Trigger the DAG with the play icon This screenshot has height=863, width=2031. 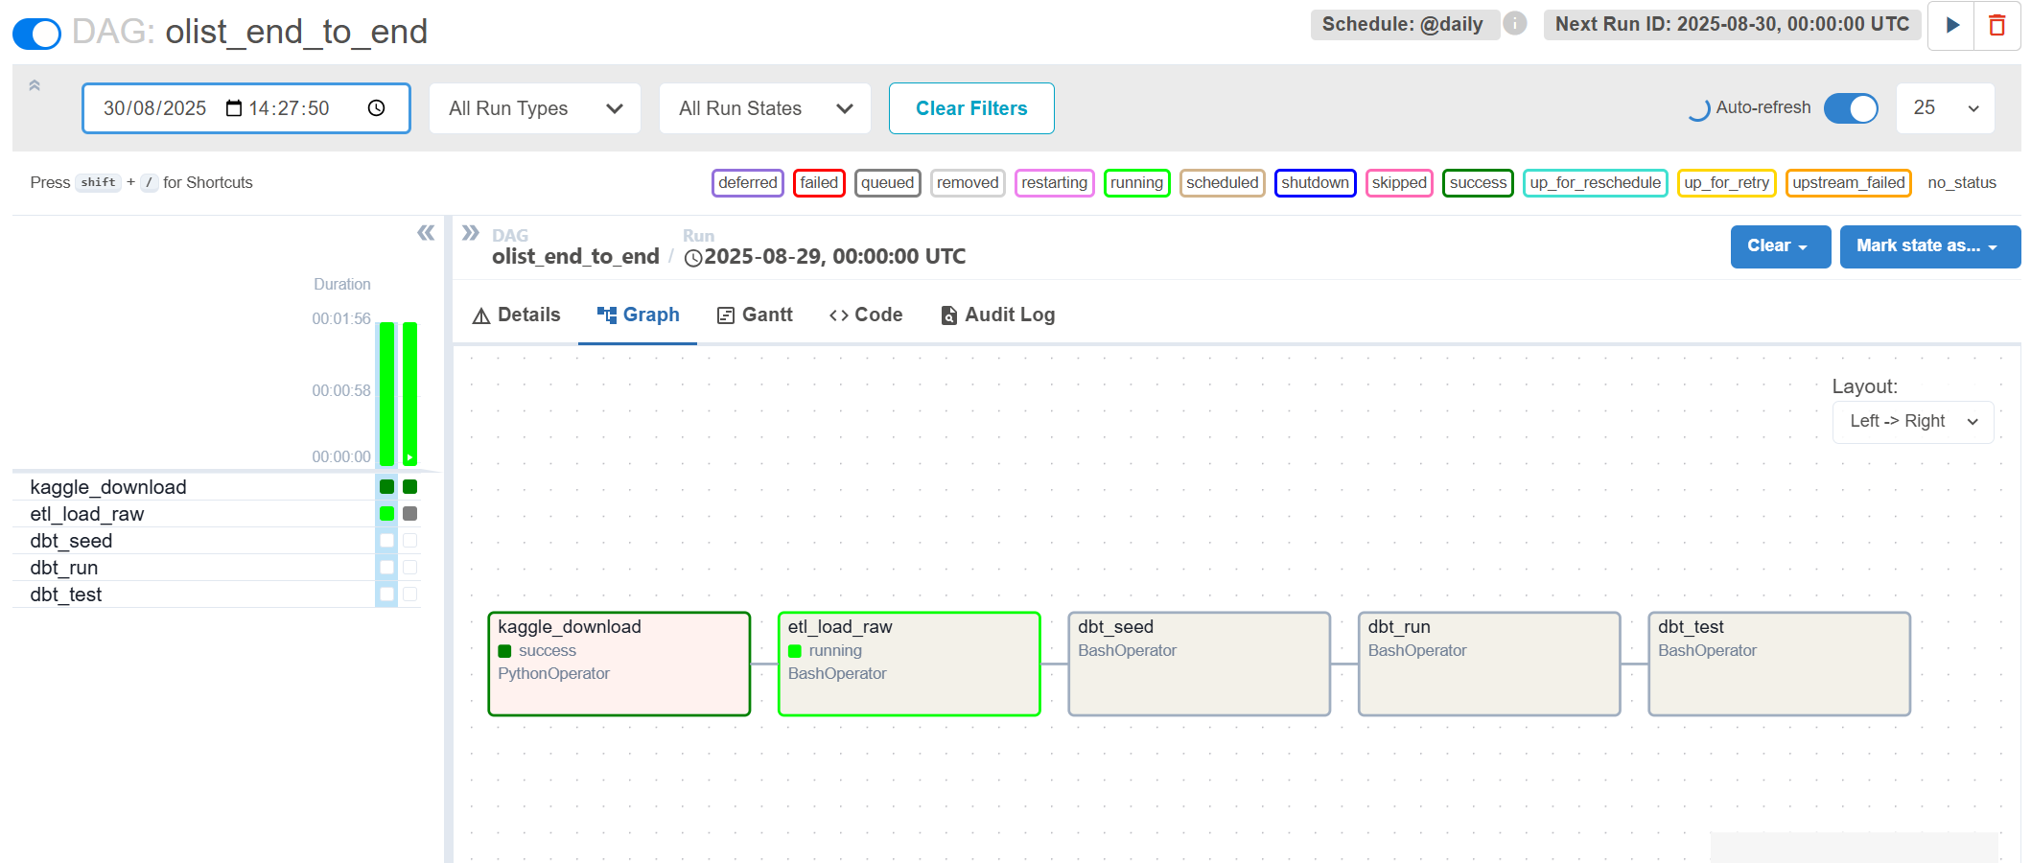[1951, 26]
